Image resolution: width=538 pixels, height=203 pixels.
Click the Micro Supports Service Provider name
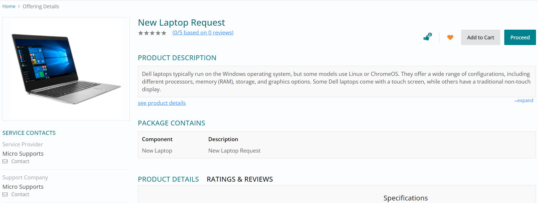(23, 154)
